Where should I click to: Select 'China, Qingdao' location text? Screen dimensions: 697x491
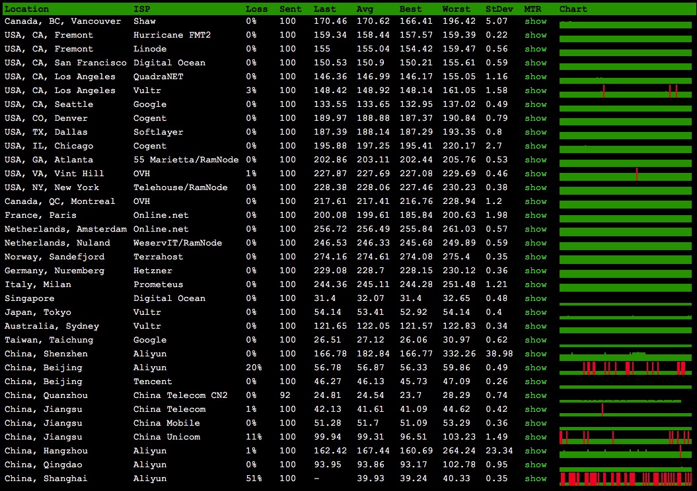pyautogui.click(x=43, y=465)
